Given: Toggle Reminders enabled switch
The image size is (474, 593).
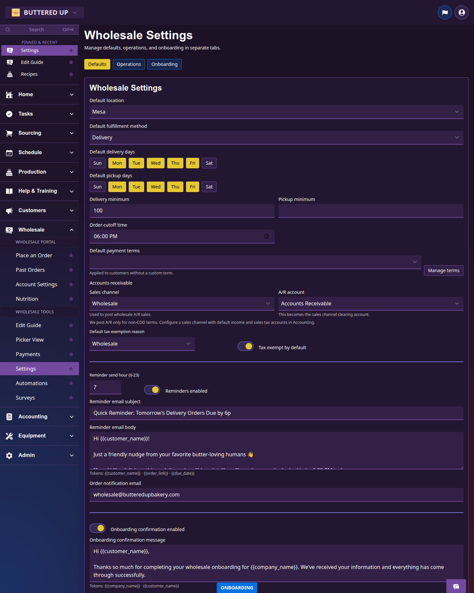Looking at the screenshot, I should [x=152, y=390].
